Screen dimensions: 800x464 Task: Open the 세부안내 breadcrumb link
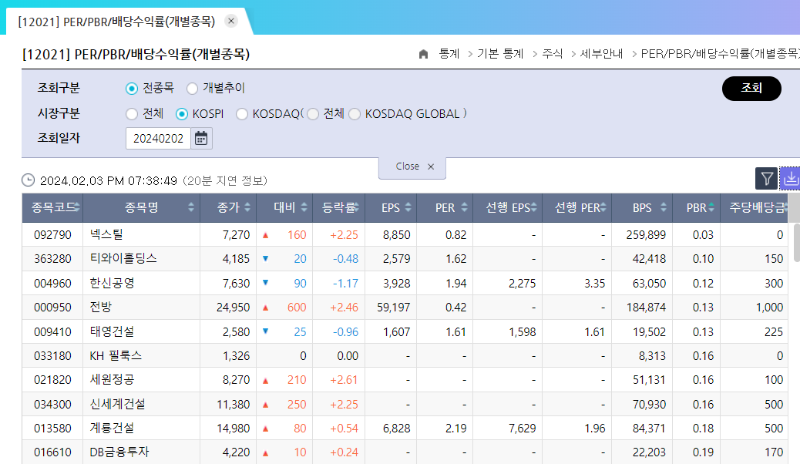601,54
